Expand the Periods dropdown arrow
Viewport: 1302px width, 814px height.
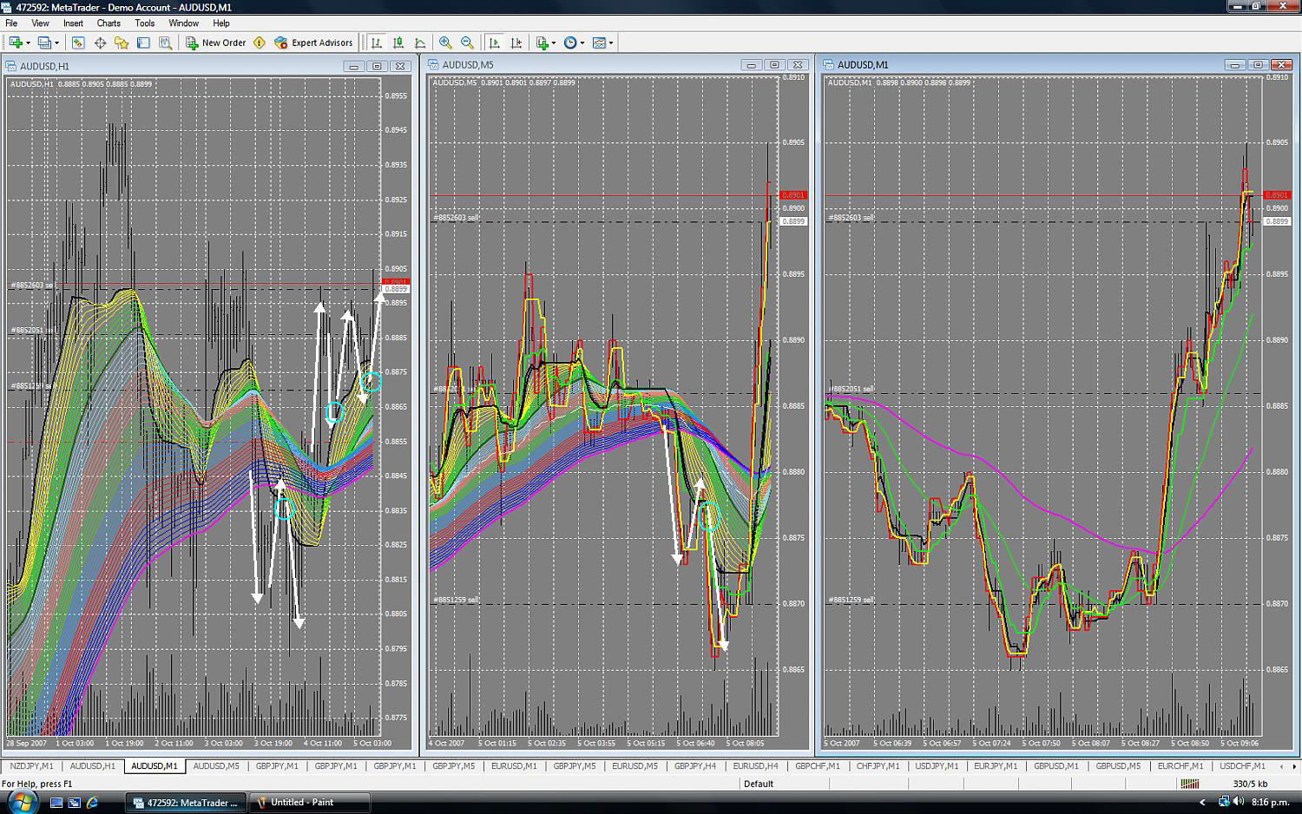point(582,43)
